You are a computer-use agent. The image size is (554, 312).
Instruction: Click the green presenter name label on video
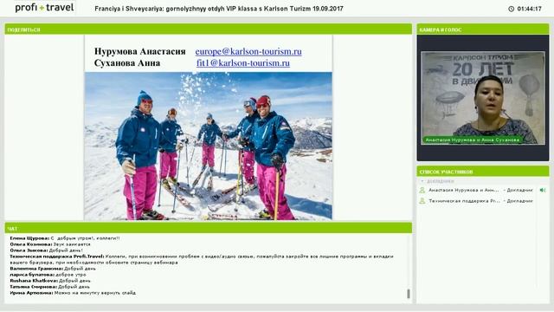click(473, 140)
